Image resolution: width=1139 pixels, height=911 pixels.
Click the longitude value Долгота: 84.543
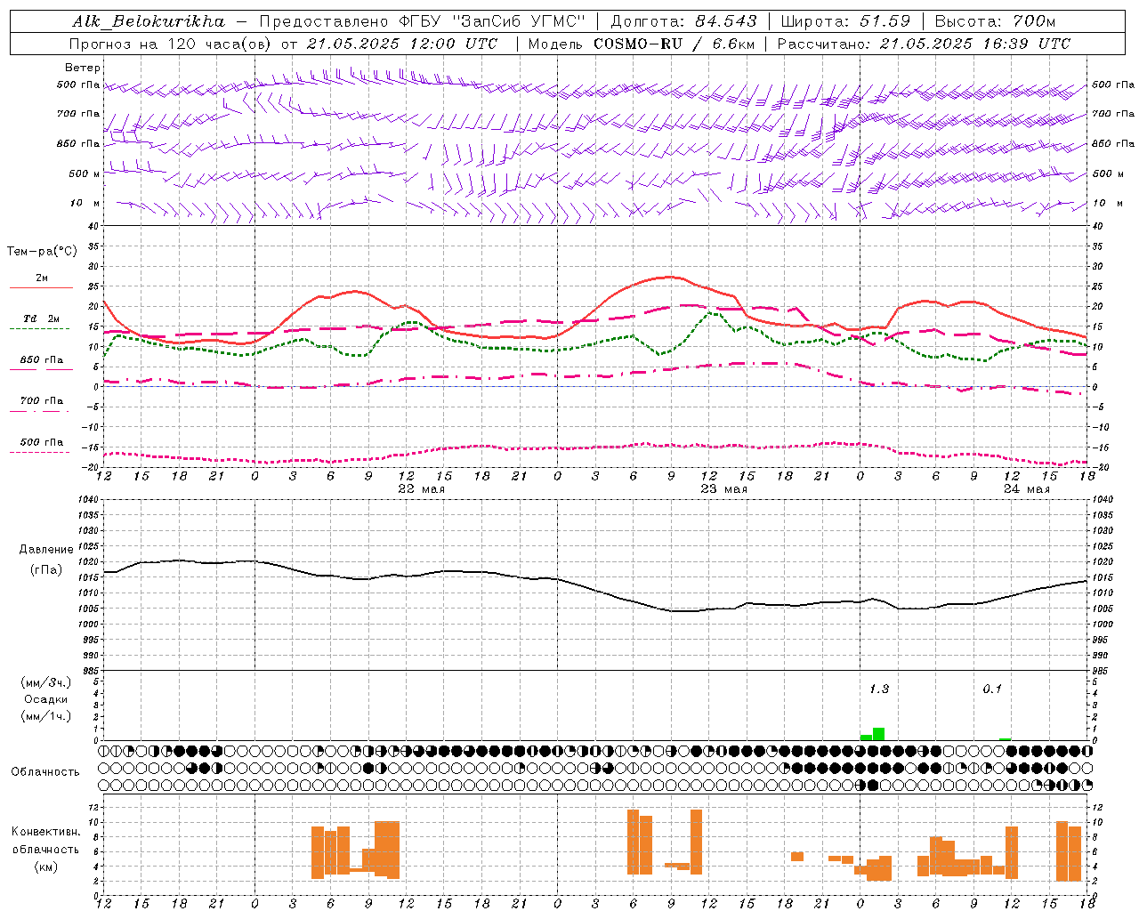684,21
